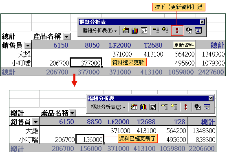The image size is (227, 153).
Task: Toggle the Show Fields icon beside the red-outlined button
Action: [x=198, y=31]
